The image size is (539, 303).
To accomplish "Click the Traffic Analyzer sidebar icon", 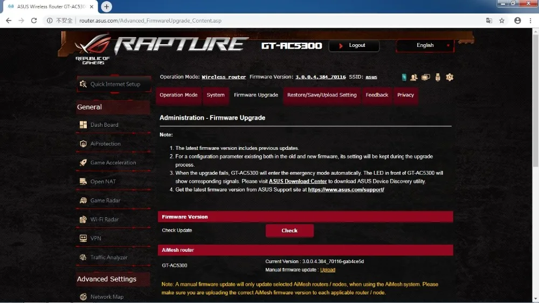I will click(x=83, y=257).
